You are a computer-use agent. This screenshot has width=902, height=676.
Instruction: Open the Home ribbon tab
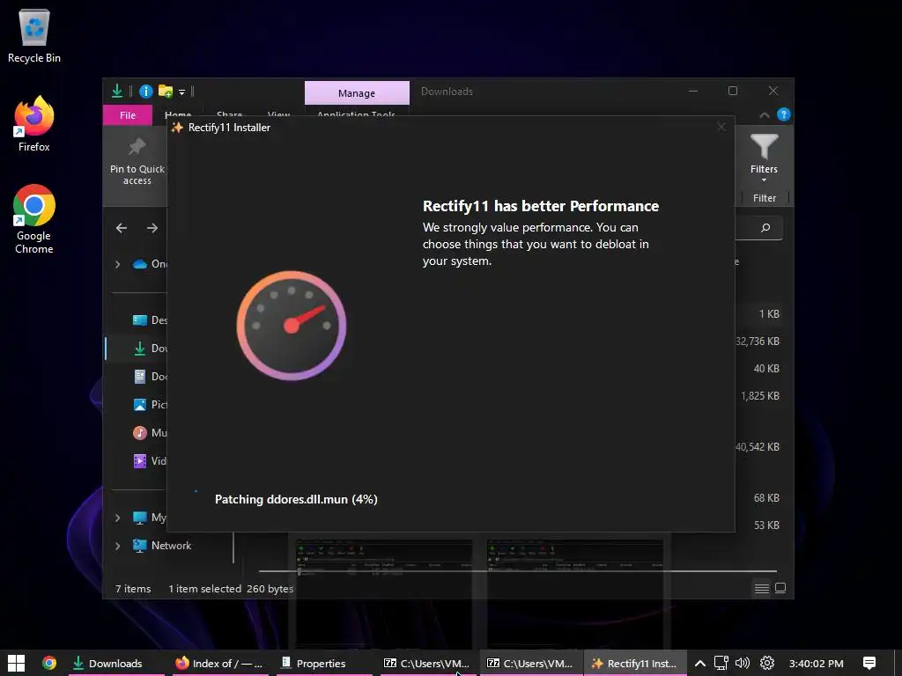178,114
